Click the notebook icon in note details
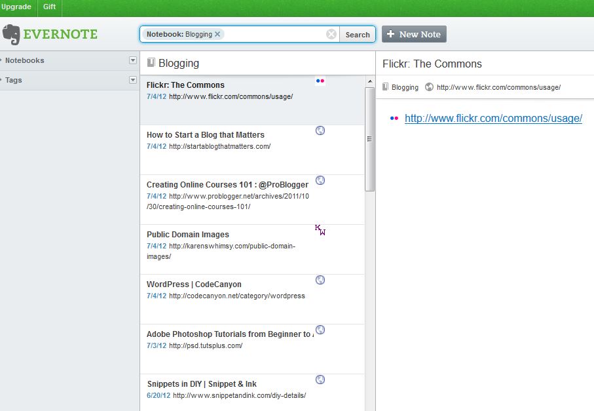Screen dimensions: 594x411 [x=385, y=87]
